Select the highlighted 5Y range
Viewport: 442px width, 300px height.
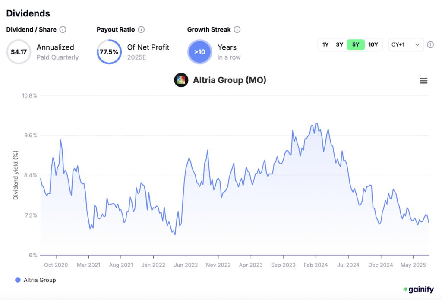click(x=356, y=44)
